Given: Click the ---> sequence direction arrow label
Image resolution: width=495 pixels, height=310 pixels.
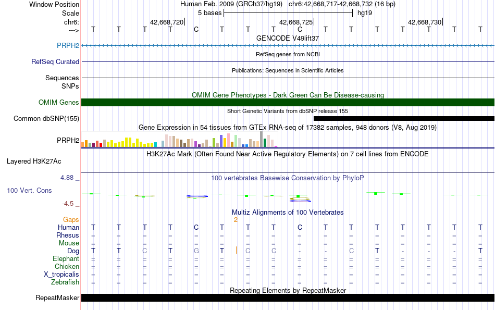Looking at the screenshot, I should click(x=74, y=30).
